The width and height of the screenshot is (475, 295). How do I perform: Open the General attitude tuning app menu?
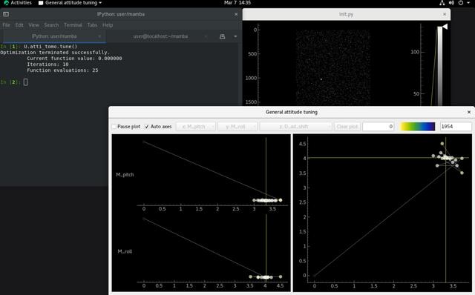pos(70,3)
